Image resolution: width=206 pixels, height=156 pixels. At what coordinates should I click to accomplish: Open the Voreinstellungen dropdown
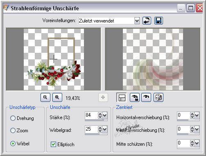[x=137, y=21]
